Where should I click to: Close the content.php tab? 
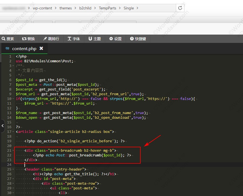(x=41, y=48)
